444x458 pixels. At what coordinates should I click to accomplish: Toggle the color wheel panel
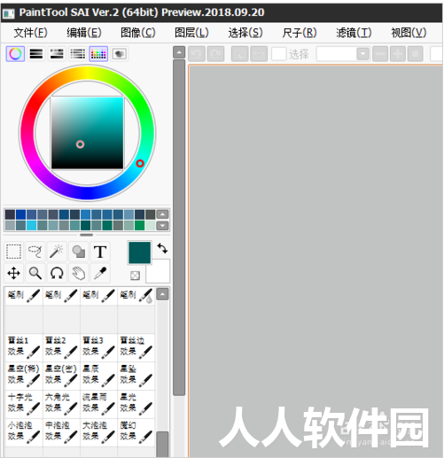pos(15,54)
